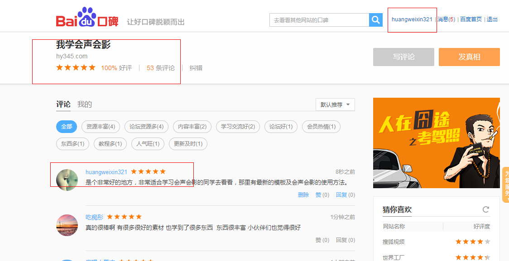Open 吃痴彤's sunset avatar
Screen dimensions: 509x261
click(67, 225)
